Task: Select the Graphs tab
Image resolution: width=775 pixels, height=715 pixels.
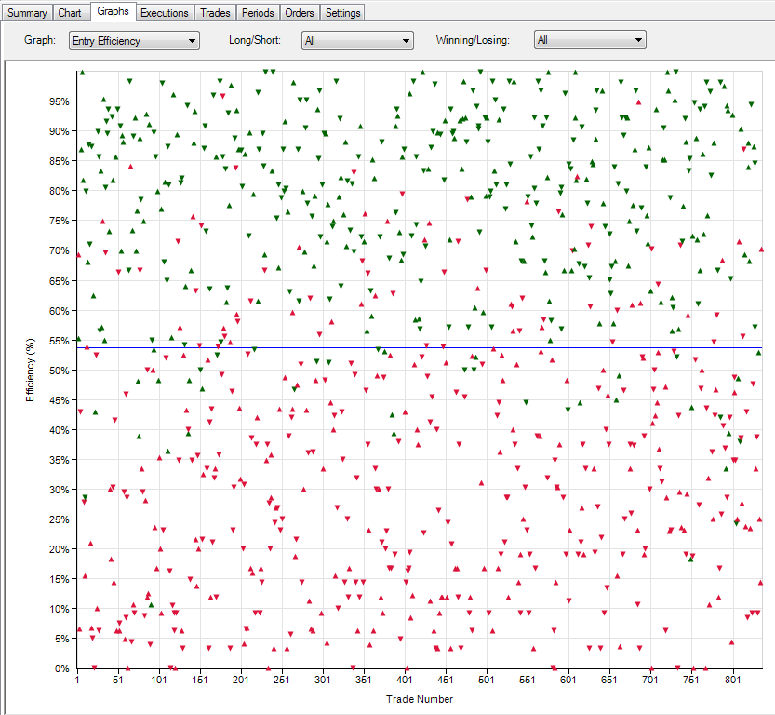Action: [113, 11]
